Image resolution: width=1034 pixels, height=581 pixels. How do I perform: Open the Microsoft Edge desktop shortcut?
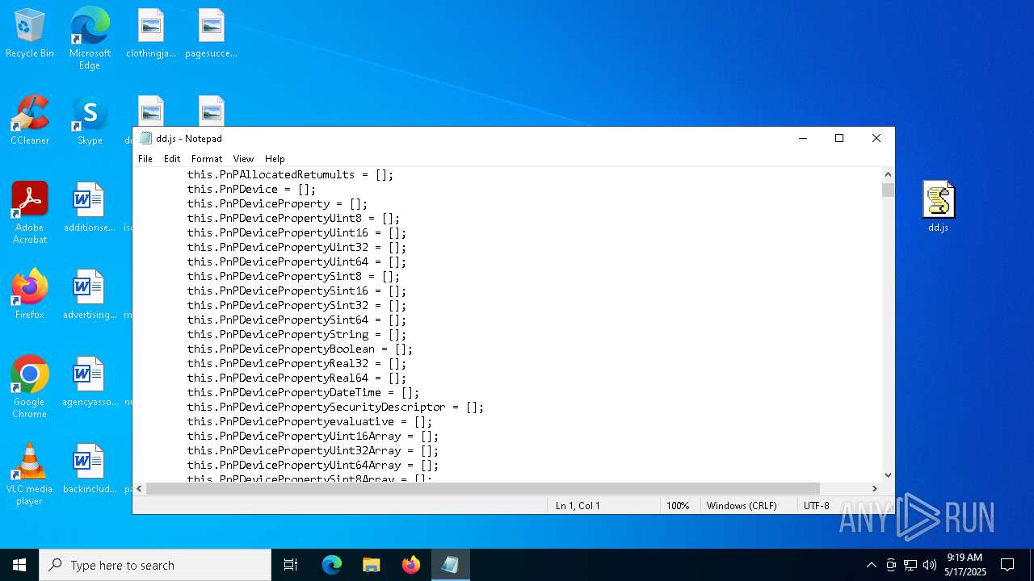(x=90, y=39)
